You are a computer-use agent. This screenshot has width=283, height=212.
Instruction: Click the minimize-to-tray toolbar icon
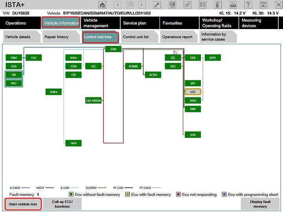click(x=263, y=5)
